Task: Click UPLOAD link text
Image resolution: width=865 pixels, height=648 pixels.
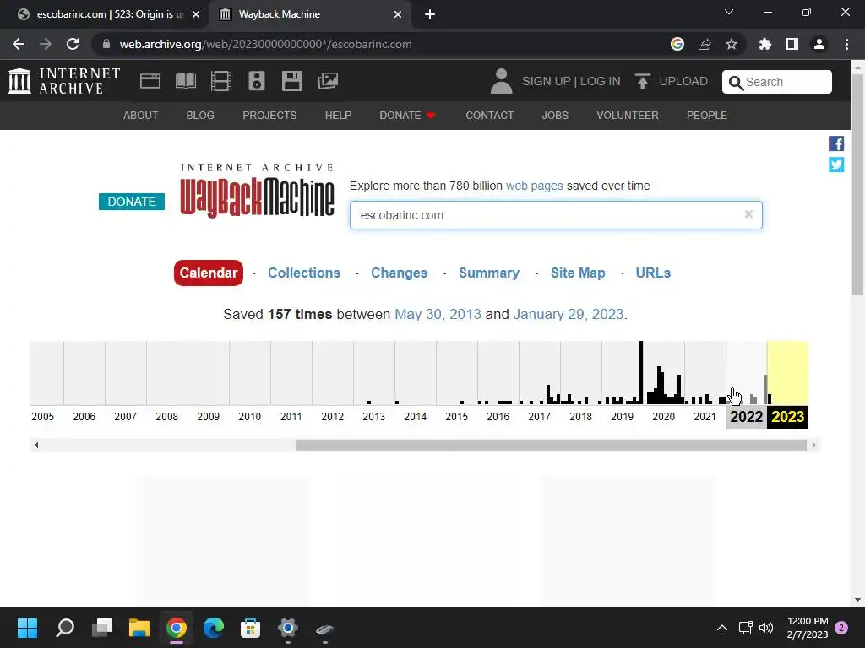Action: (683, 81)
